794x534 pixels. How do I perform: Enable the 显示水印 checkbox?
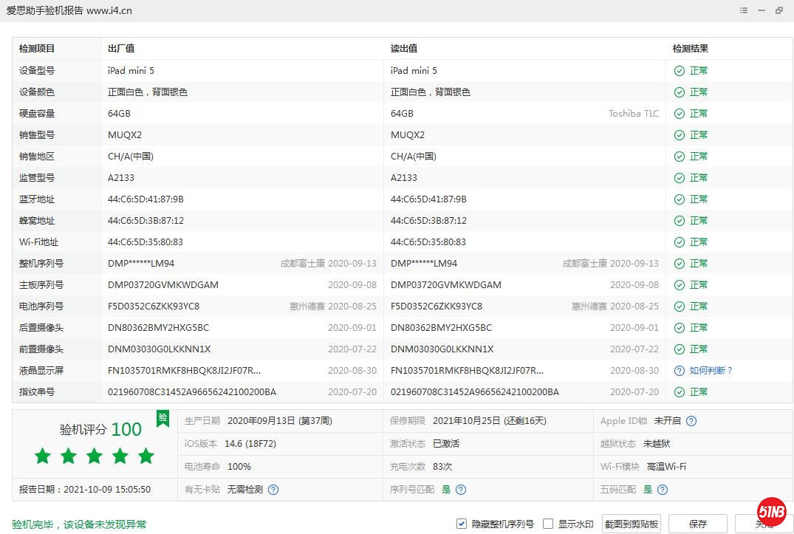548,524
